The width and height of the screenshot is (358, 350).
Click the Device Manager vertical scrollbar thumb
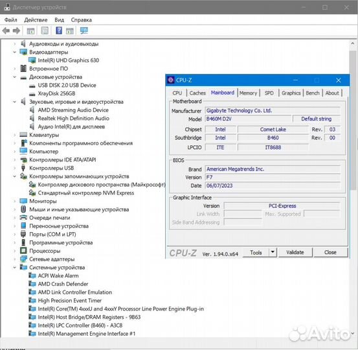353,120
